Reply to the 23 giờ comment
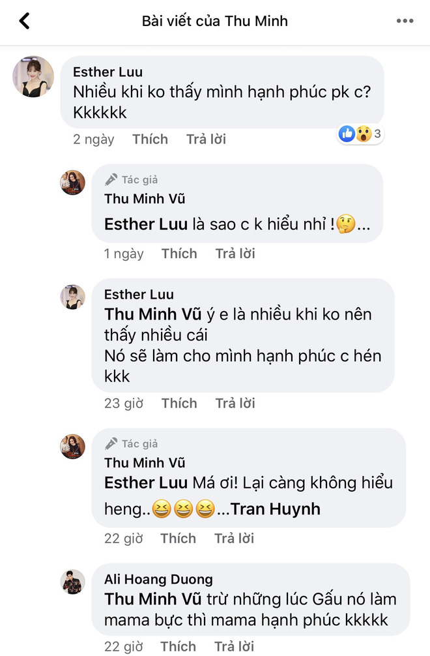This screenshot has height=656, width=430. tap(235, 403)
